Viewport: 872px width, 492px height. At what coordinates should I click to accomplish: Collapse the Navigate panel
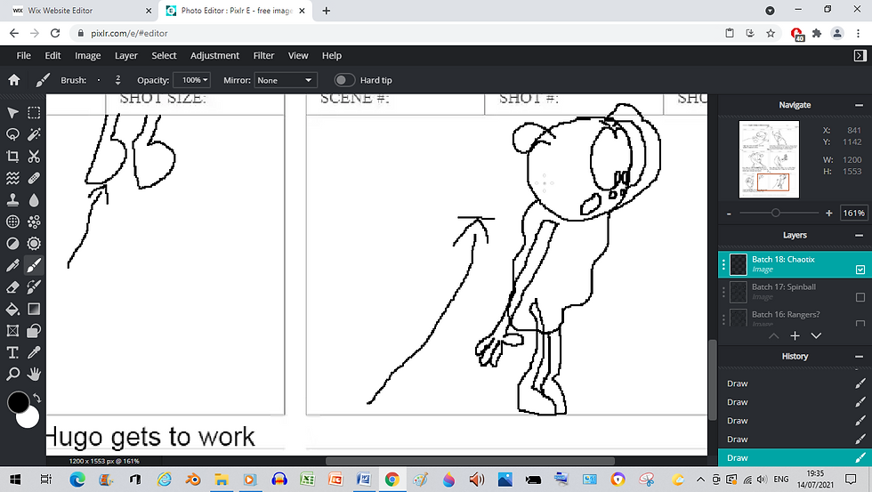[x=860, y=105]
